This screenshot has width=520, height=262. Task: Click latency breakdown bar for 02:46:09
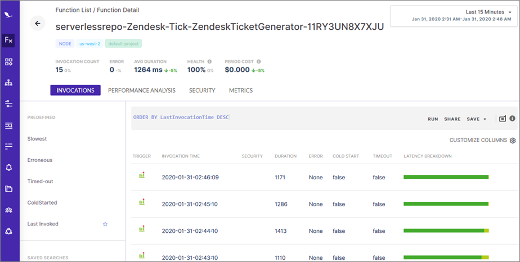446,177
